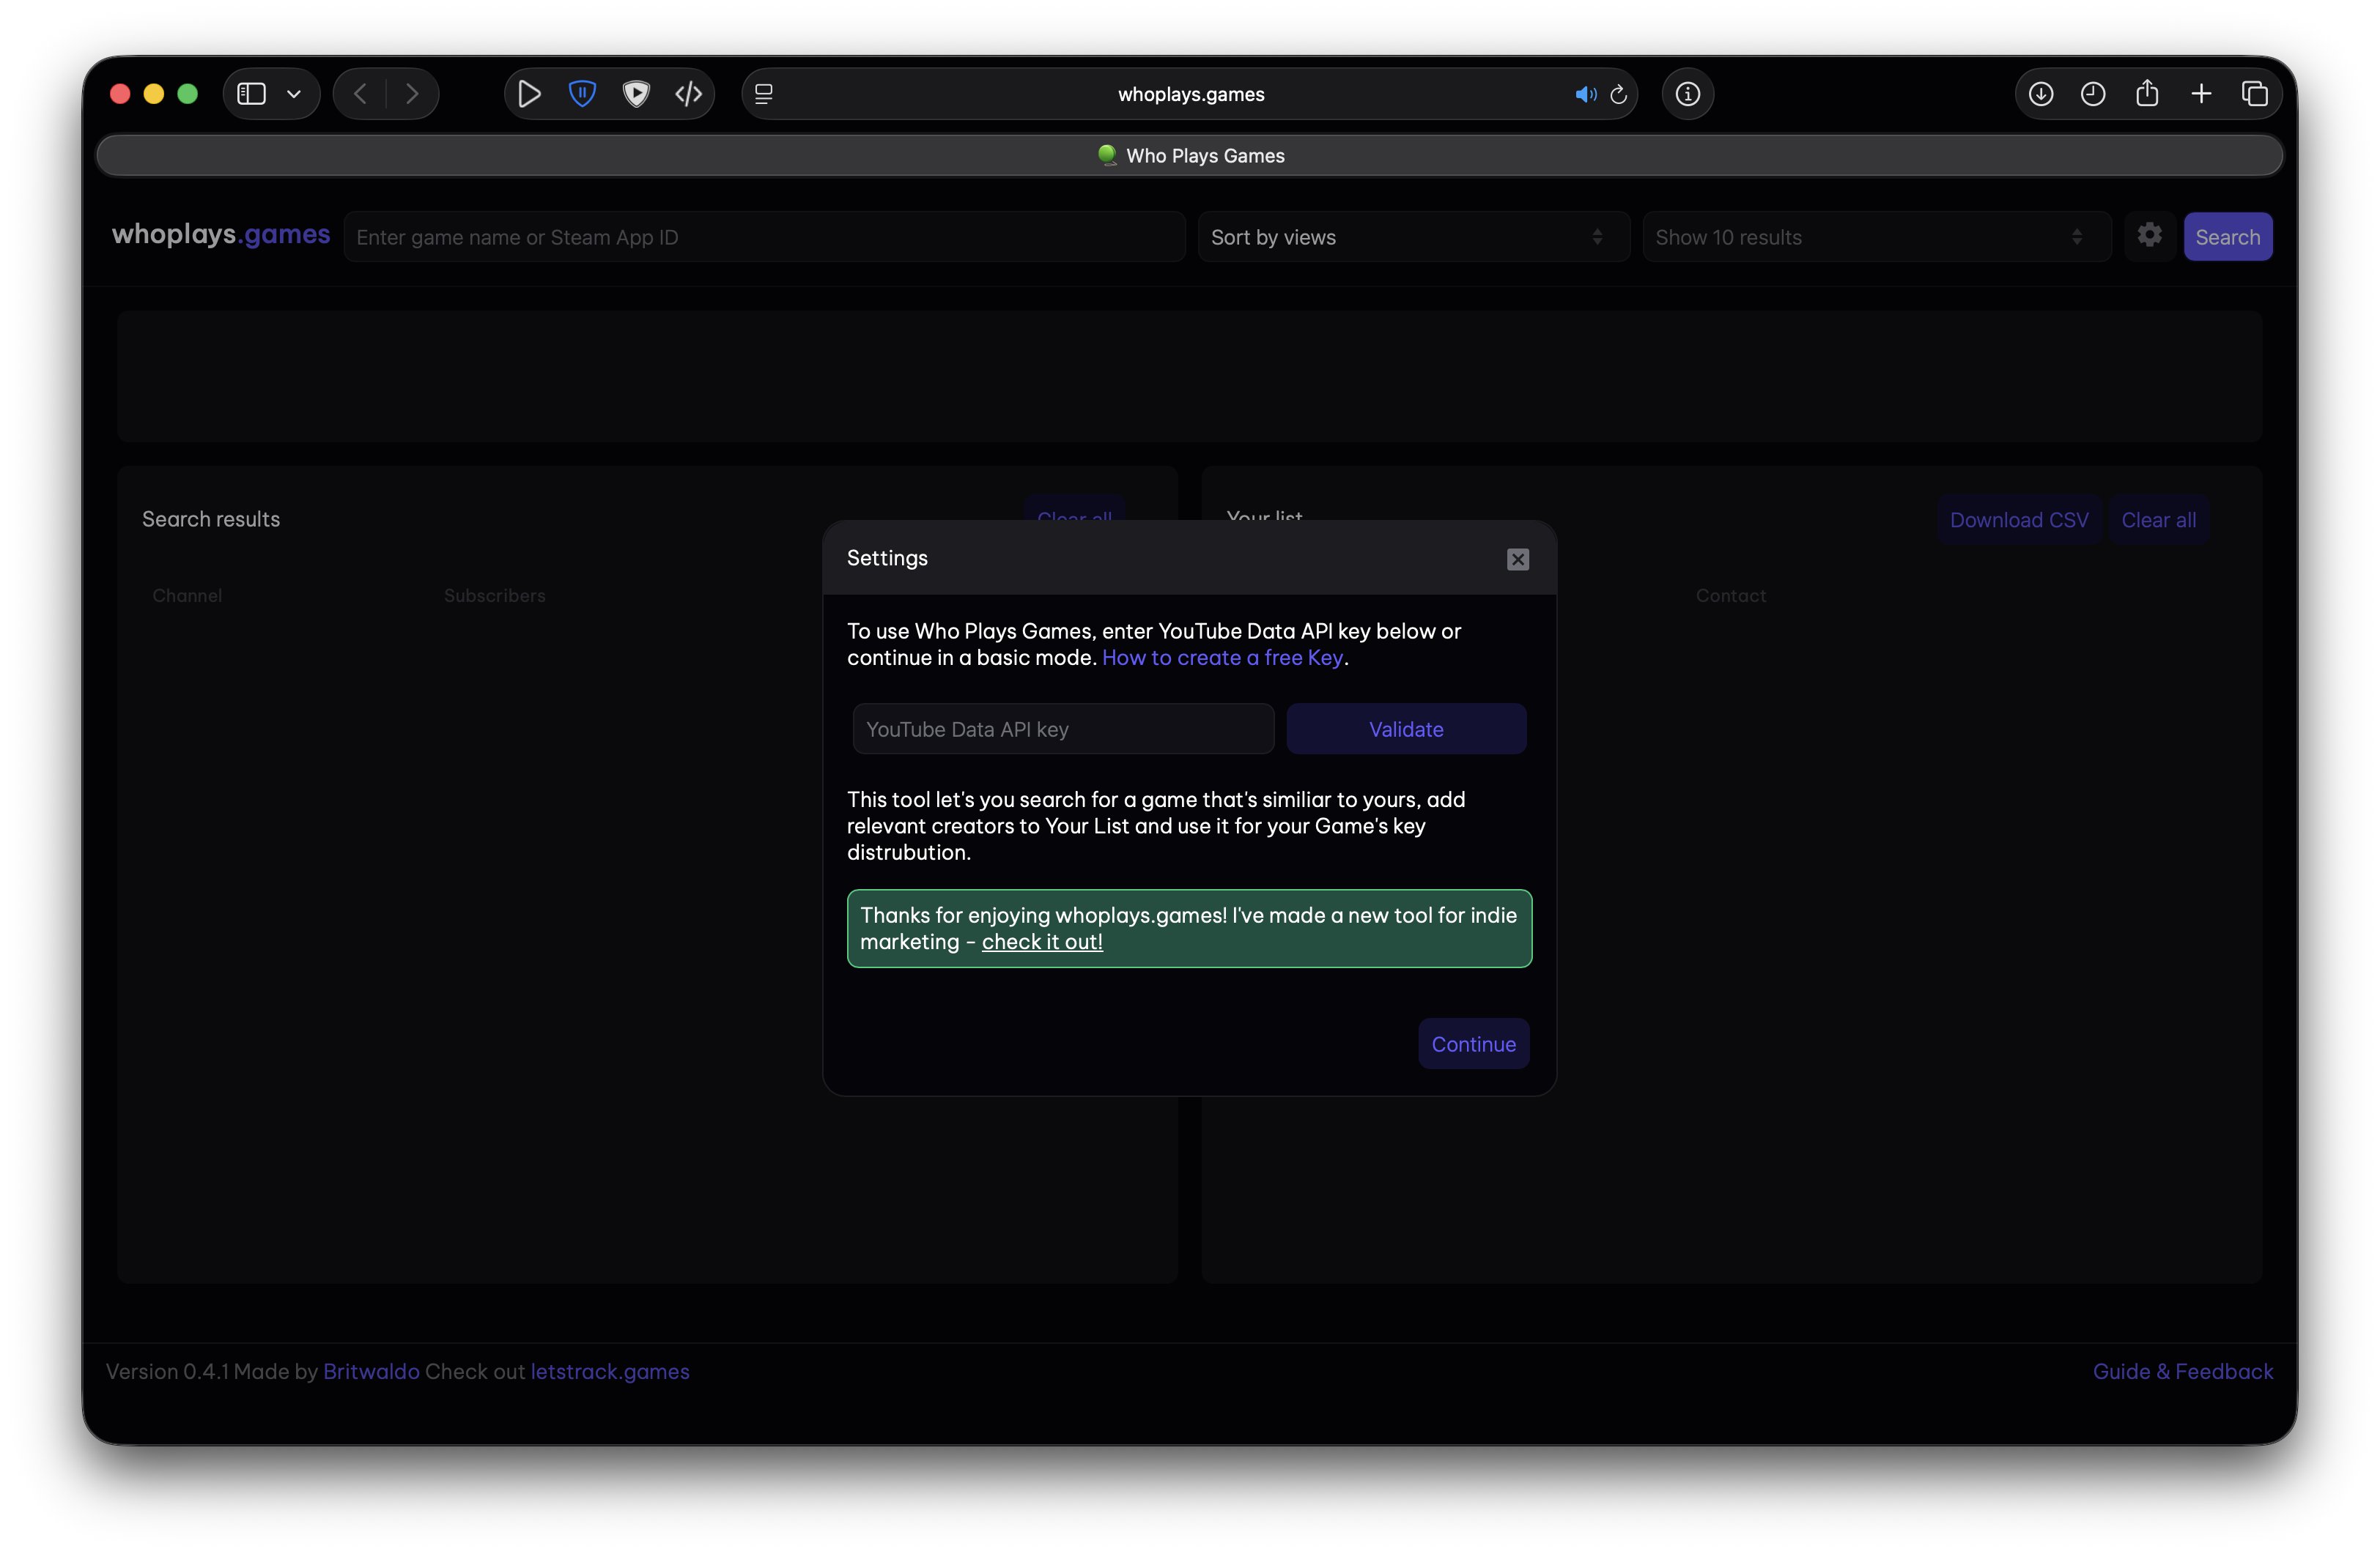
Task: Click the Share icon in toolbar
Action: click(2147, 94)
